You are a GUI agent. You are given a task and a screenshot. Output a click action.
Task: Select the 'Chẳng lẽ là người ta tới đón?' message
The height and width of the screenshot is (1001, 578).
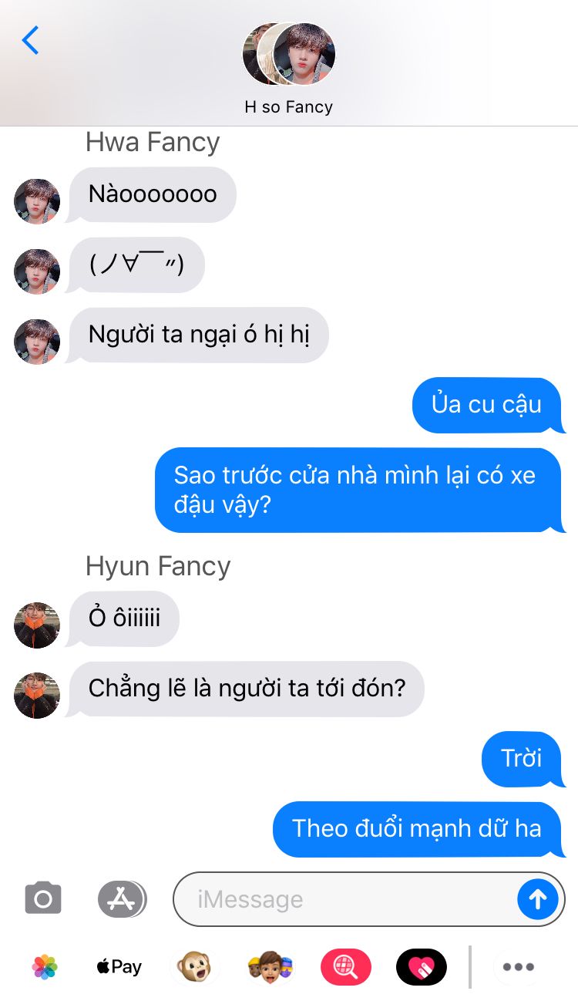(x=246, y=689)
